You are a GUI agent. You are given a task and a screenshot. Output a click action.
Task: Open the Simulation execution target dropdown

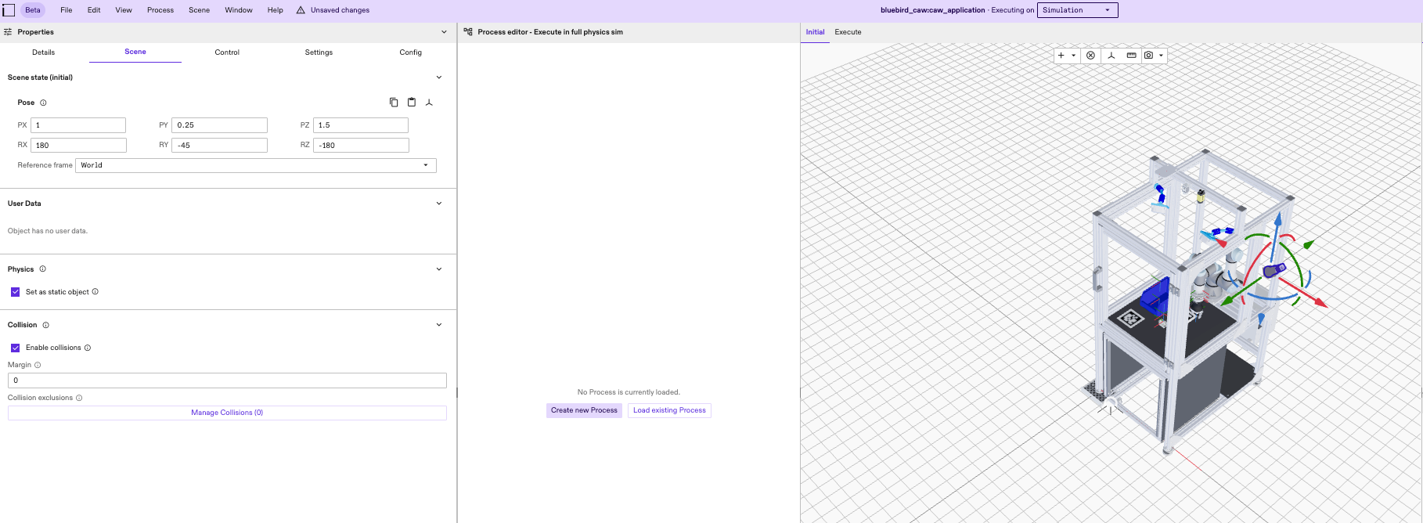click(x=1077, y=10)
